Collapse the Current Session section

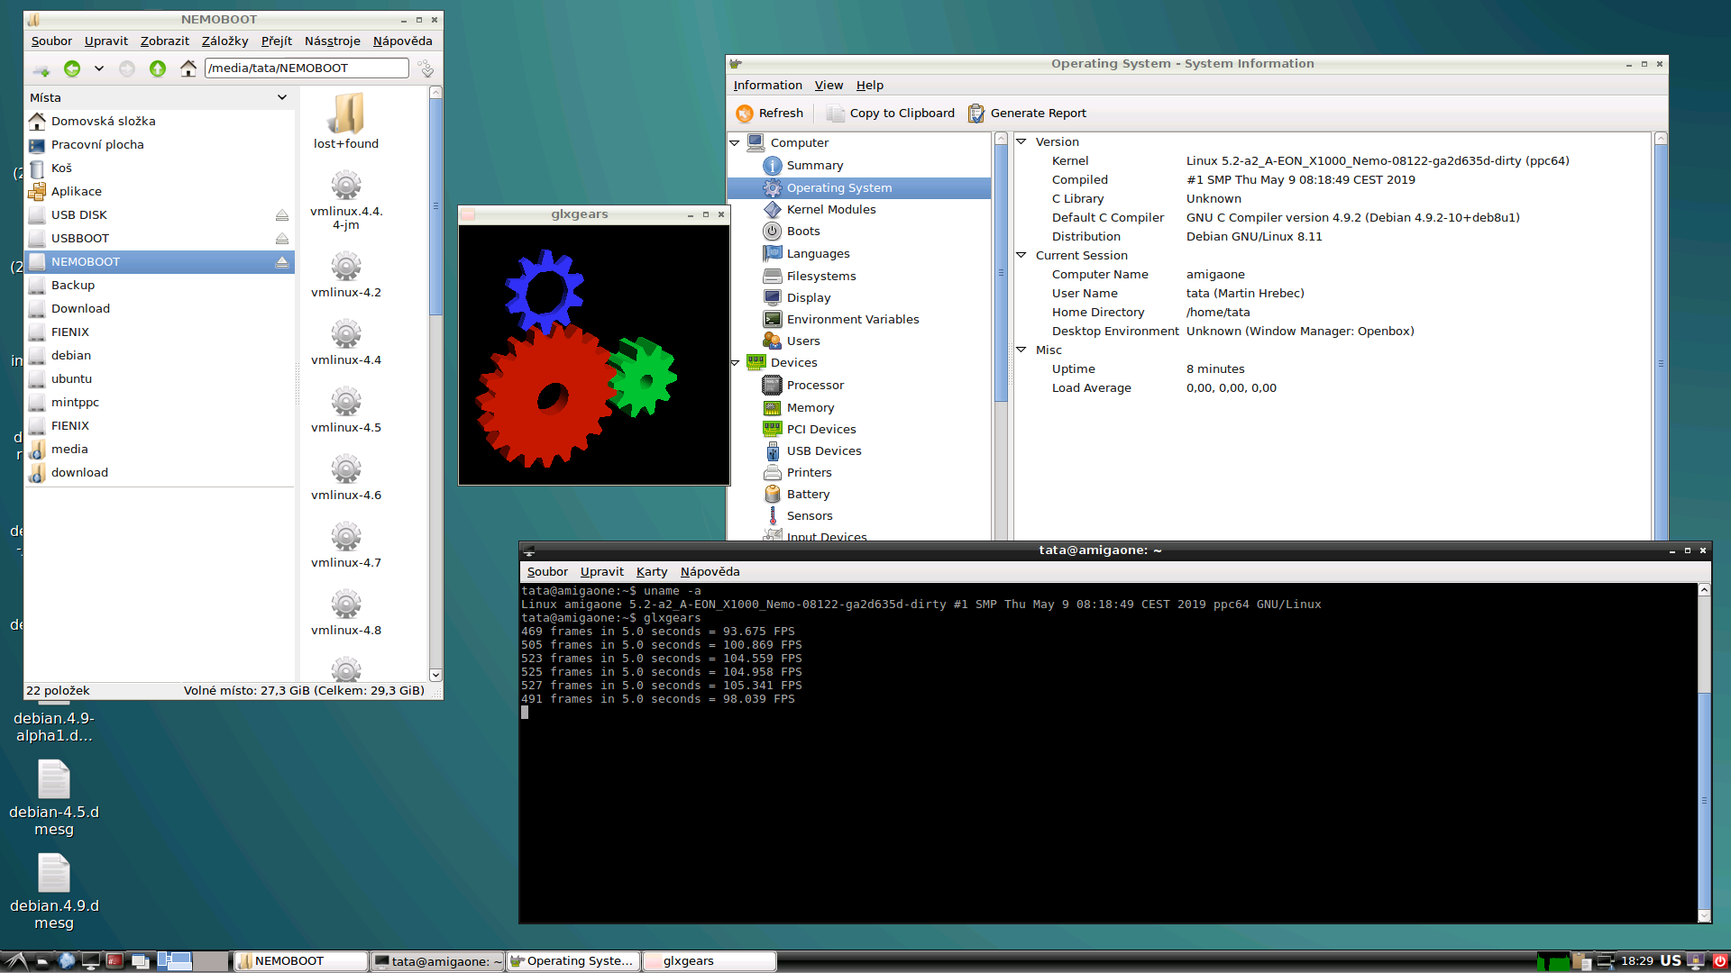click(1021, 255)
